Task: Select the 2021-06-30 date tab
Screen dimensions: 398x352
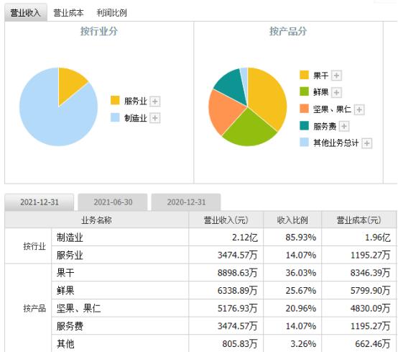Action: [x=113, y=202]
